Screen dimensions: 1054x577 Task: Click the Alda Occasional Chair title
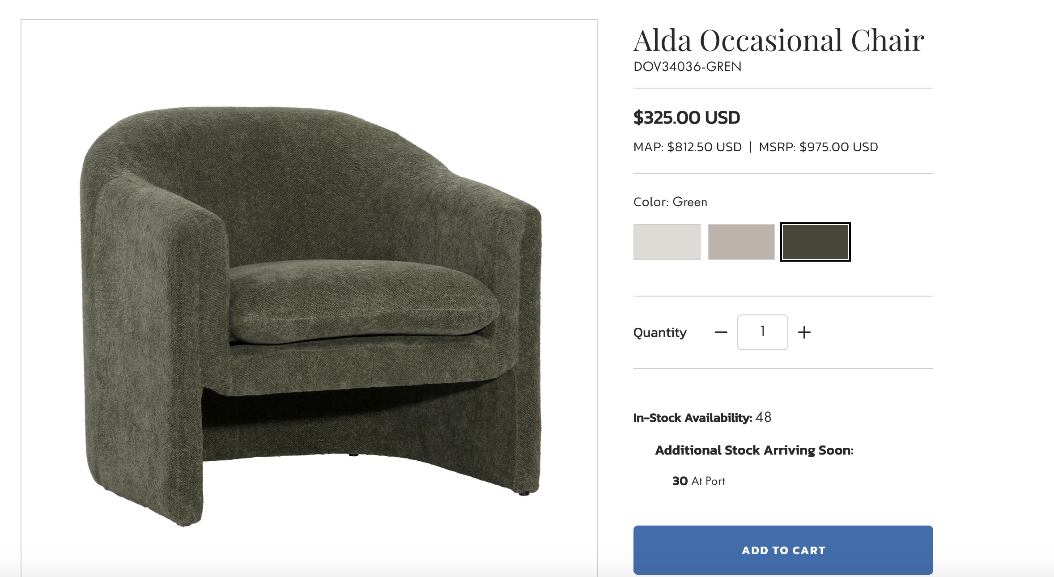pos(778,40)
